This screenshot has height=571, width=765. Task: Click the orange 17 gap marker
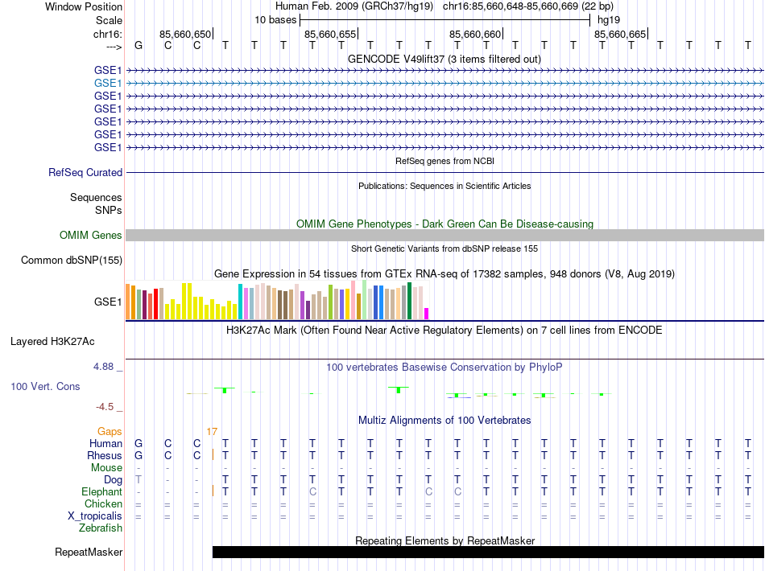212,432
